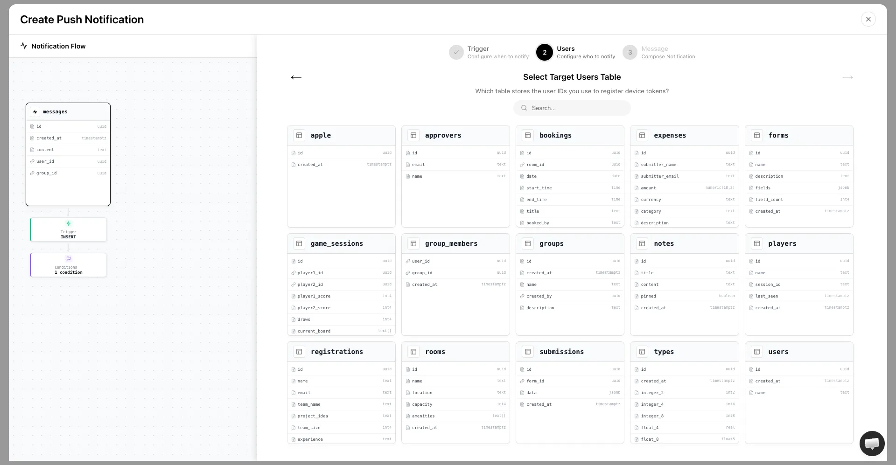
Task: Select the group_members table
Action: coord(455,243)
